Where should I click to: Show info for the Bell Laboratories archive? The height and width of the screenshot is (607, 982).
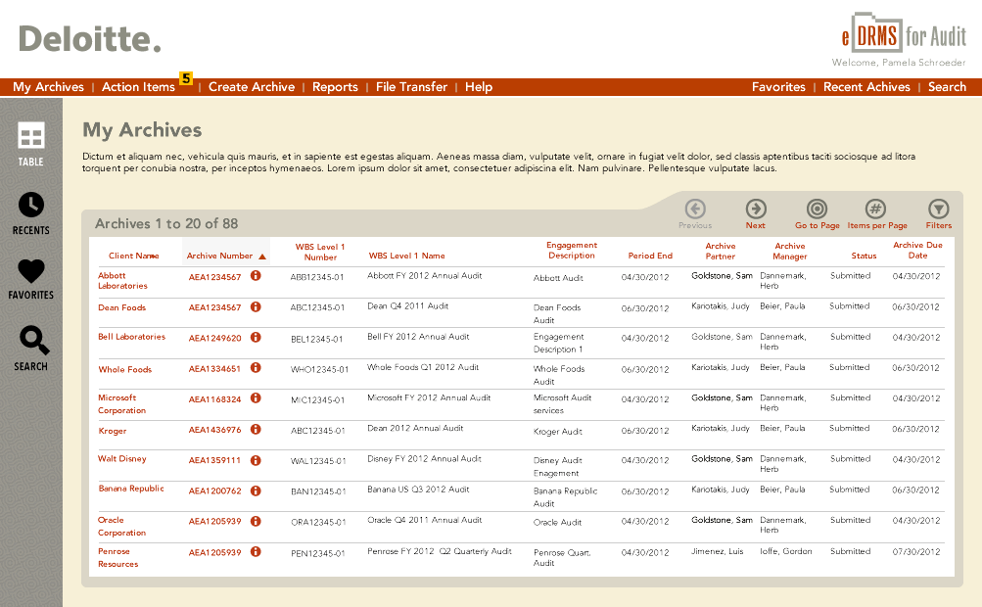click(256, 337)
